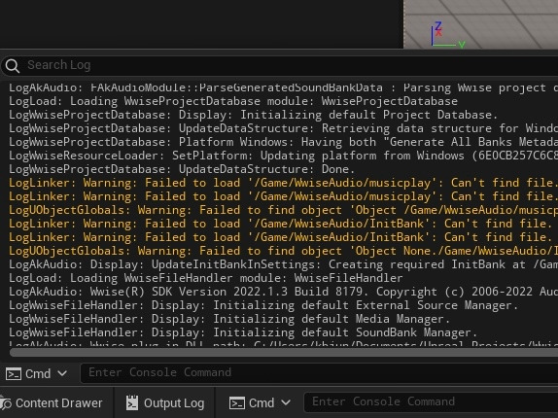Viewport: 558px width, 418px height.
Task: Select the 'UpdateDataStructure: Retrieving data structure' log line
Action: (283, 128)
